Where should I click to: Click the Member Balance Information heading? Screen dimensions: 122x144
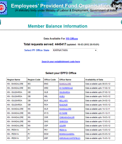58,26
